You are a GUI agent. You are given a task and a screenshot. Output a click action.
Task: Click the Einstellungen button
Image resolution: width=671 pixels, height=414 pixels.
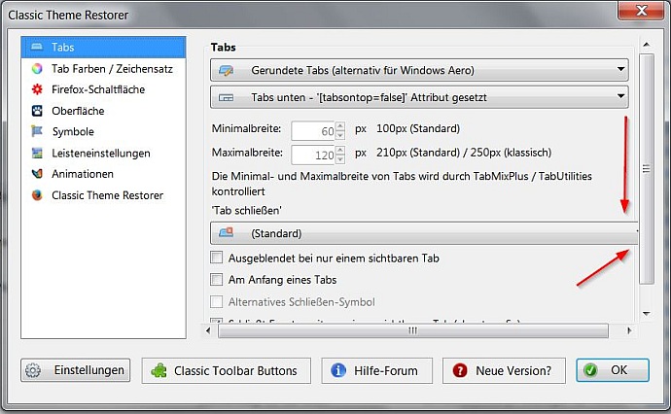75,370
